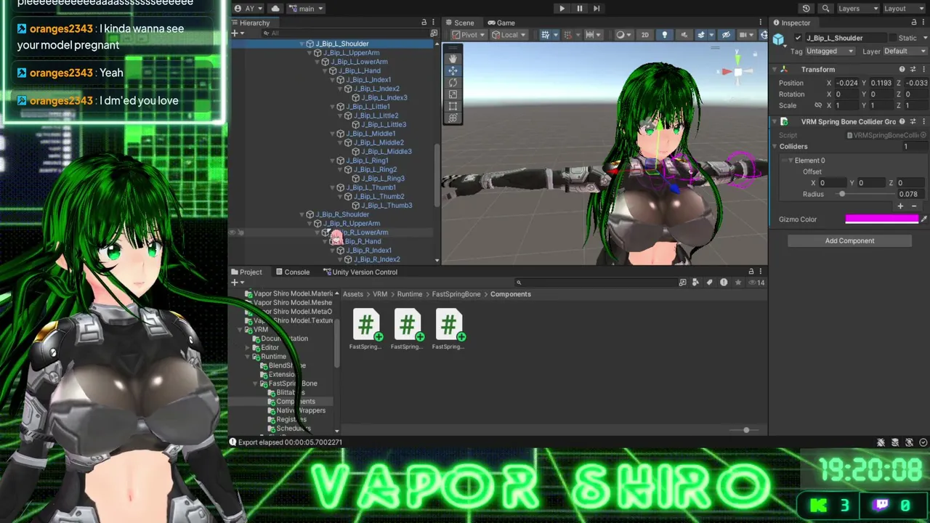Open the AY account dropdown
Image resolution: width=930 pixels, height=523 pixels.
(x=248, y=9)
